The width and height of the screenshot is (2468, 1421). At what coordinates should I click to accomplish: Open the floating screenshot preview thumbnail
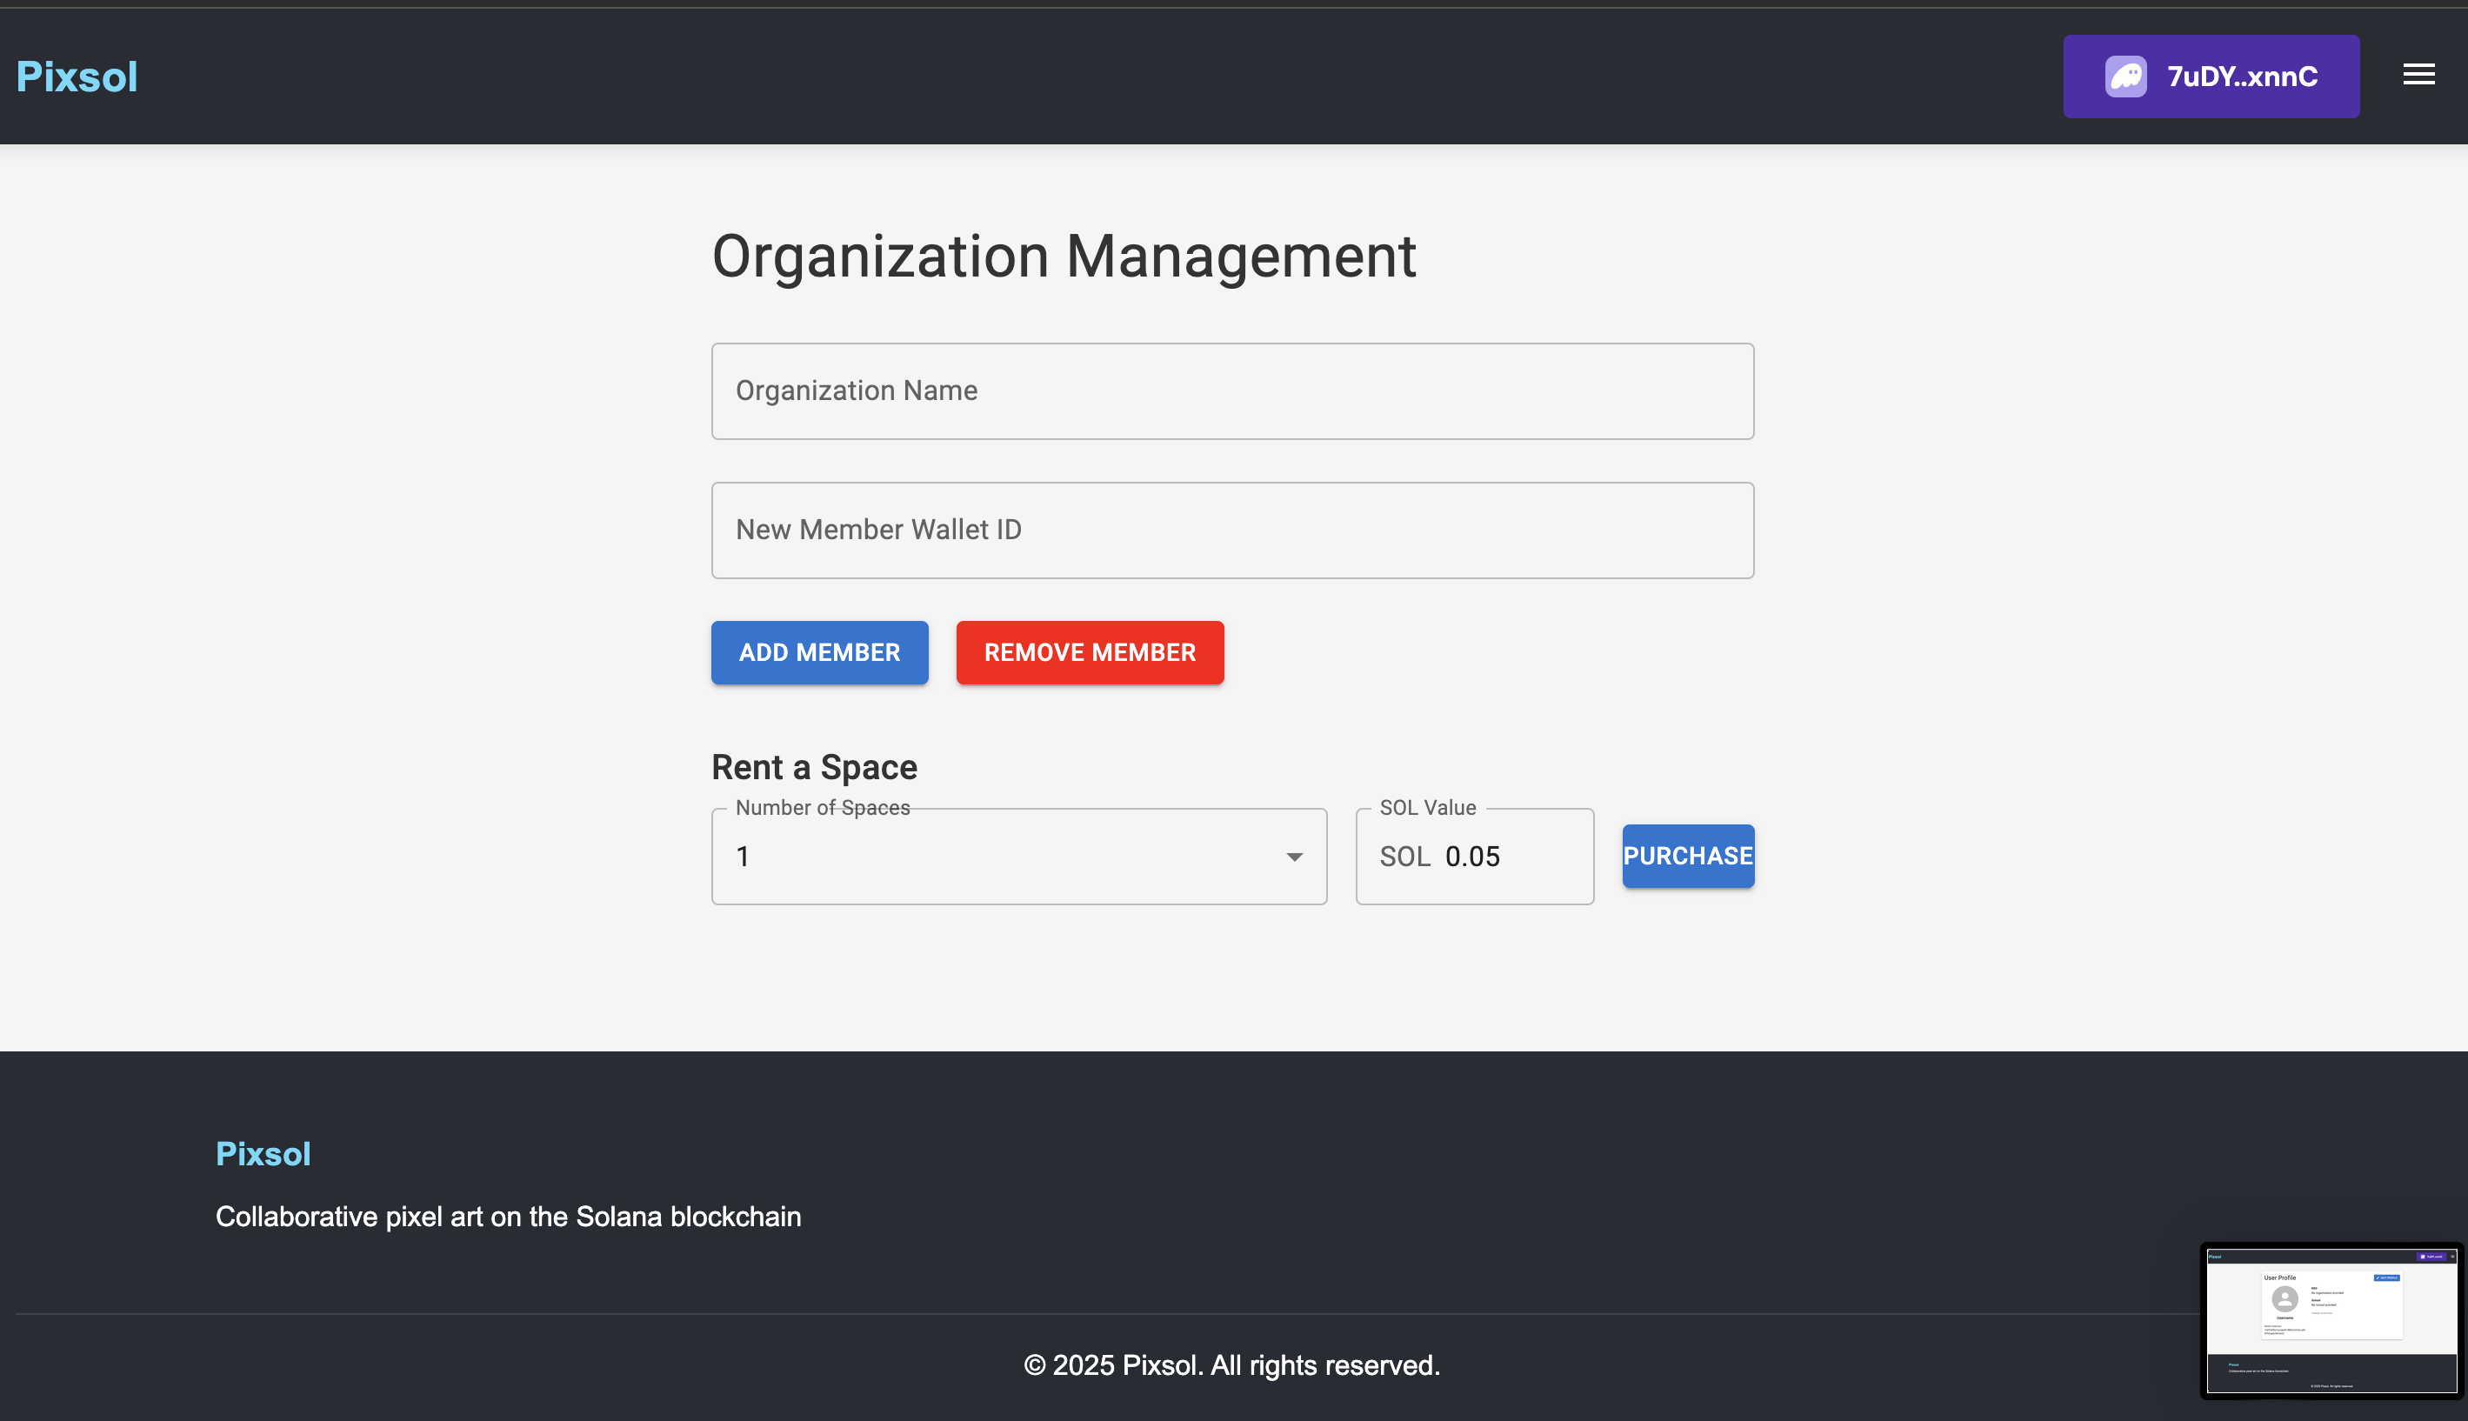(x=2331, y=1320)
